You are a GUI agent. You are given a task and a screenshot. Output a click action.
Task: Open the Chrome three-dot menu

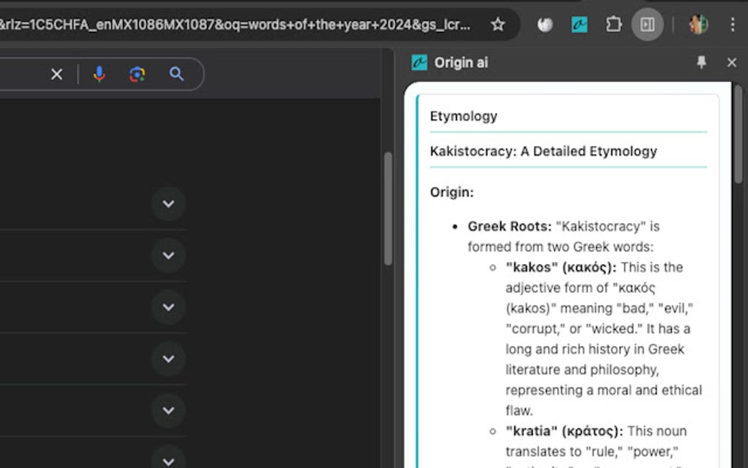(x=733, y=24)
